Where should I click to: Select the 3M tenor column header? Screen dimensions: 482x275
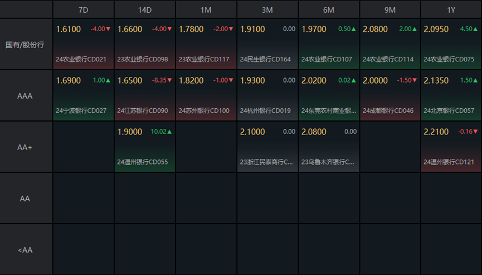[x=267, y=10]
